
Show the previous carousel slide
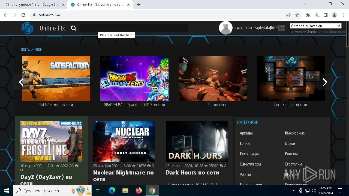pos(21,82)
